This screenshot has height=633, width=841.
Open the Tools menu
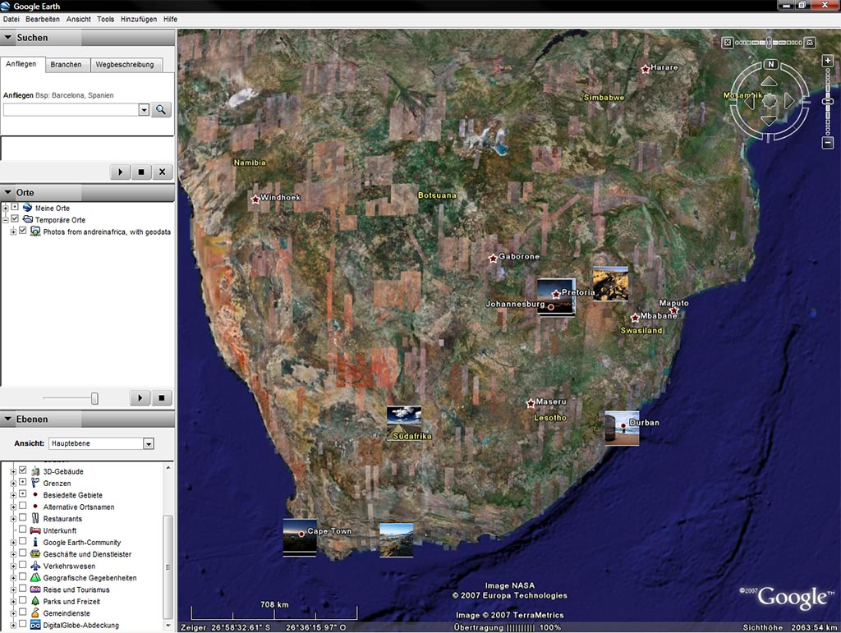106,20
